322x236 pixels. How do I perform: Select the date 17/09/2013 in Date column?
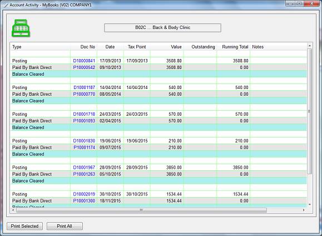pyautogui.click(x=110, y=61)
